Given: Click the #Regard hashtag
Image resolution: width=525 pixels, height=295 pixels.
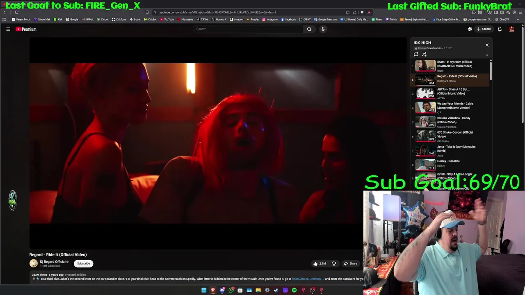Looking at the screenshot, I should click(70, 275).
